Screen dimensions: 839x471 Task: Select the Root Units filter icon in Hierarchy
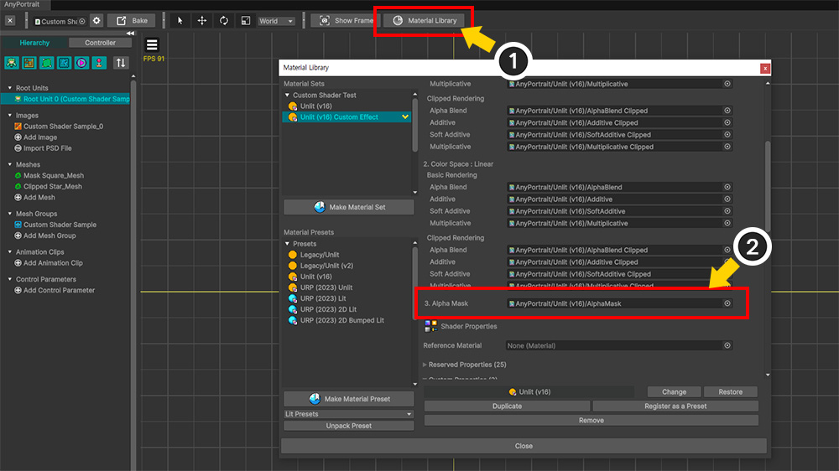pos(12,63)
